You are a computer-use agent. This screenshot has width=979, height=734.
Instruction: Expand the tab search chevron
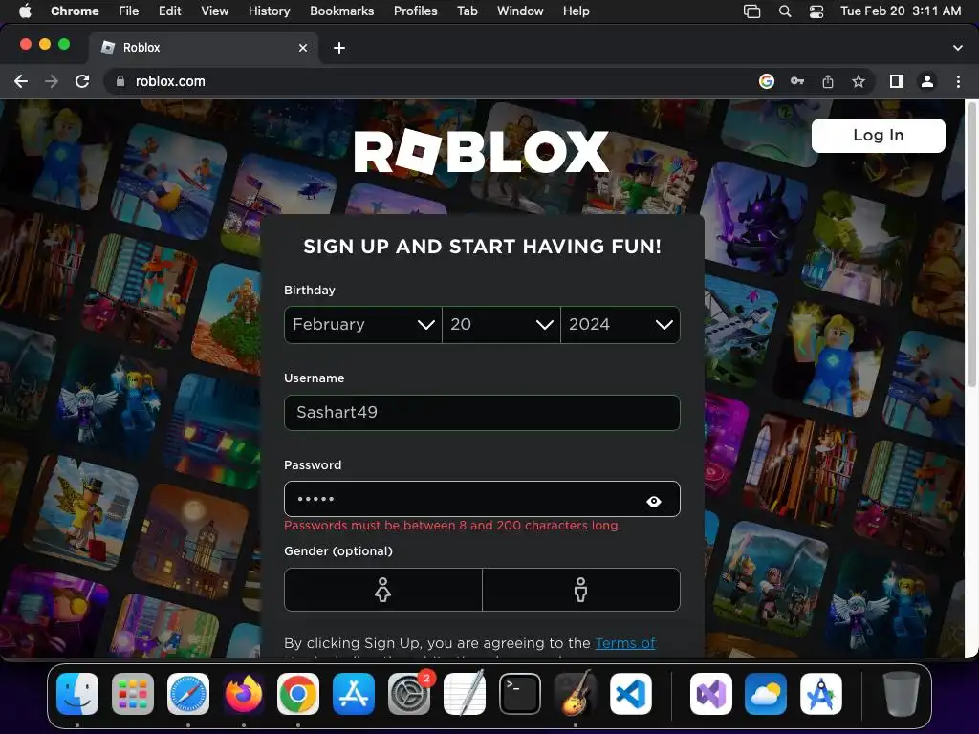pyautogui.click(x=958, y=48)
